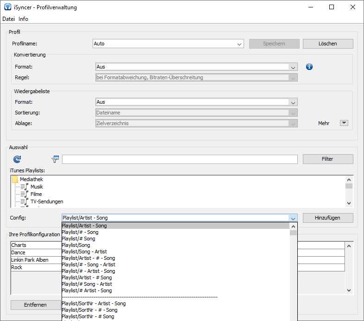This screenshot has width=364, height=321.
Task: Select TV-Sendungen in the playlists tree
Action: coord(47,201)
